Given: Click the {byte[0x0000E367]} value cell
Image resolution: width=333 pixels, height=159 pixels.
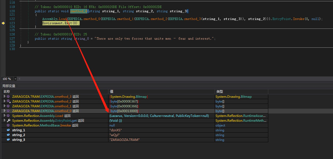Looking at the screenshot, I should pyautogui.click(x=161, y=101).
